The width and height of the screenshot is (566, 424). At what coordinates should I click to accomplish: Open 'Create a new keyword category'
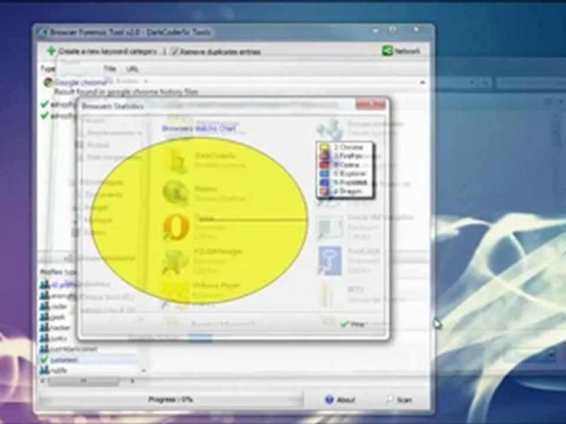point(107,52)
